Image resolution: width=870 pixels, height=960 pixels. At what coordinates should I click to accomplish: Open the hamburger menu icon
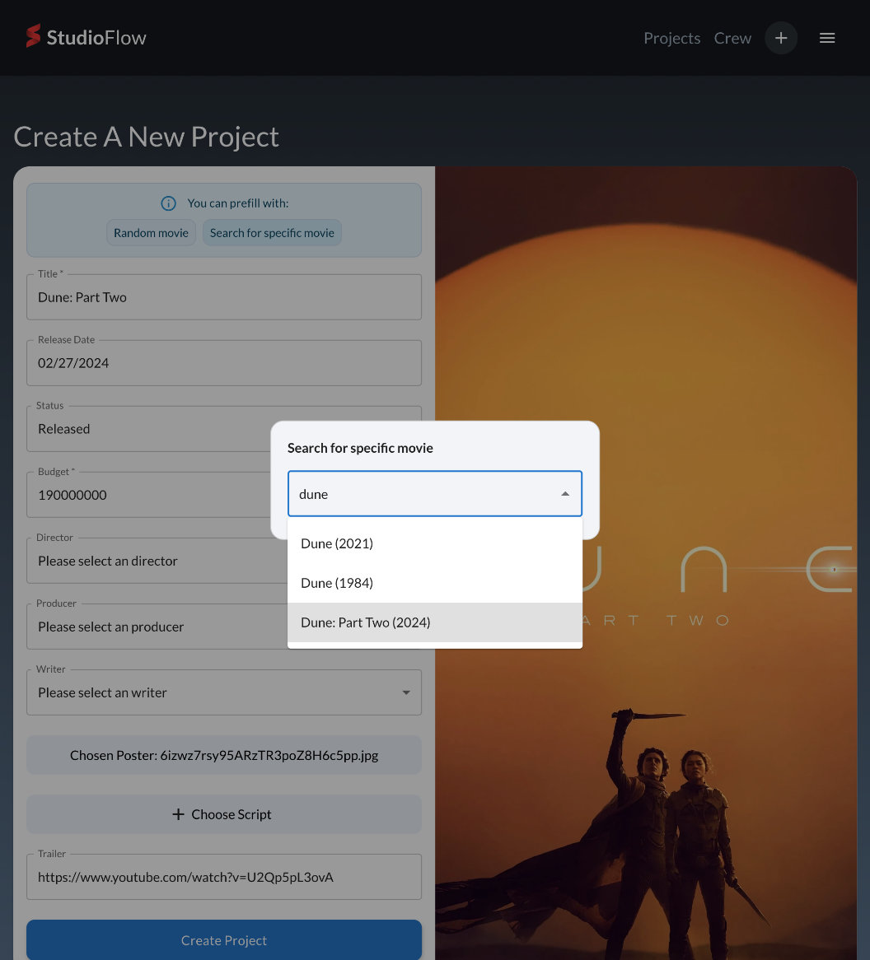coord(827,38)
